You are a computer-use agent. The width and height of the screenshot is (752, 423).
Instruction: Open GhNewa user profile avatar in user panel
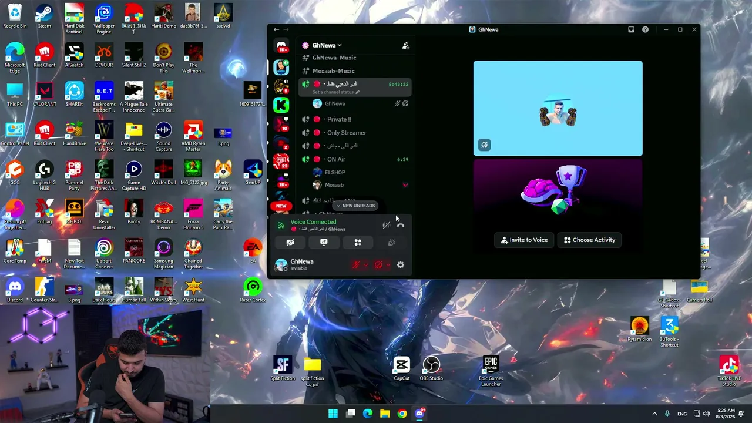pos(281,264)
